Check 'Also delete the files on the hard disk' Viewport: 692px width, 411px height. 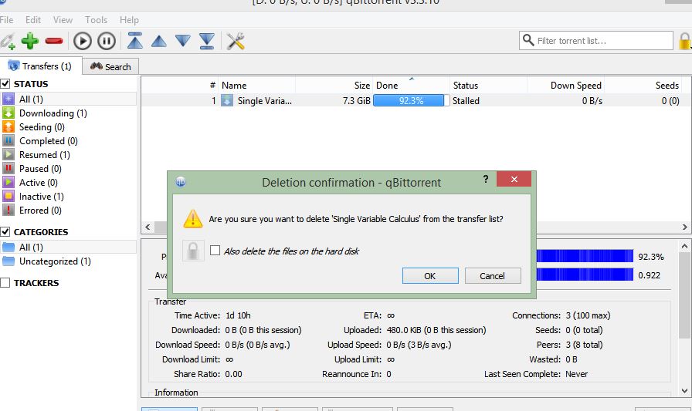215,250
